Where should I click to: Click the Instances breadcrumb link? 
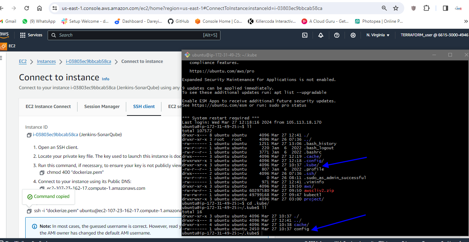pos(46,61)
